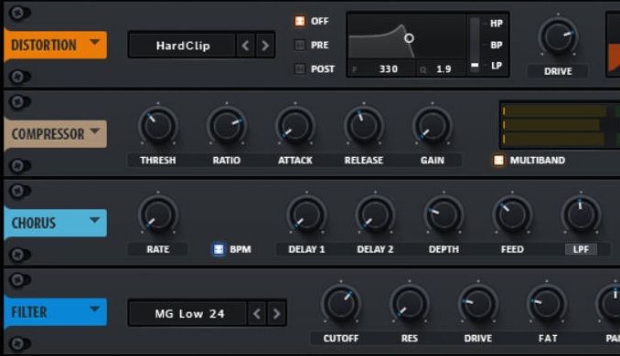The image size is (620, 356).
Task: Click the chorus DELAY 1 knob
Action: 306,215
